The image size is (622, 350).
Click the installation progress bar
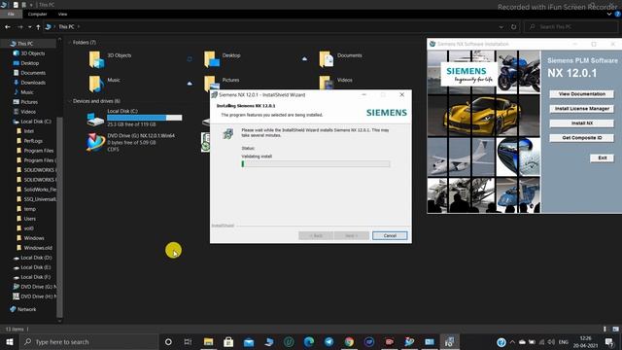[x=315, y=164]
